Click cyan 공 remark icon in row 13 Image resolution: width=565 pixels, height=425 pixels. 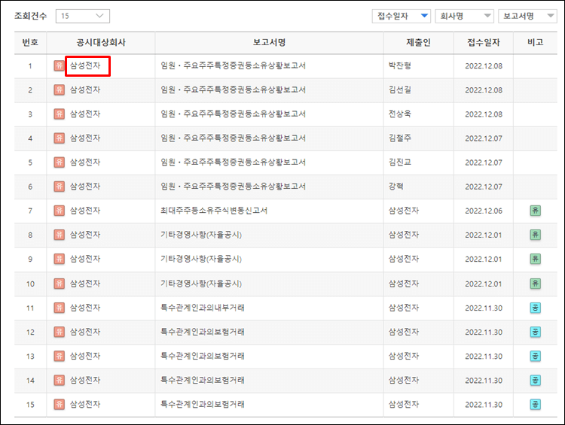point(535,356)
